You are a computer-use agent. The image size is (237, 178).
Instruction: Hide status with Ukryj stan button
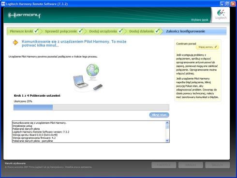click(x=159, y=115)
